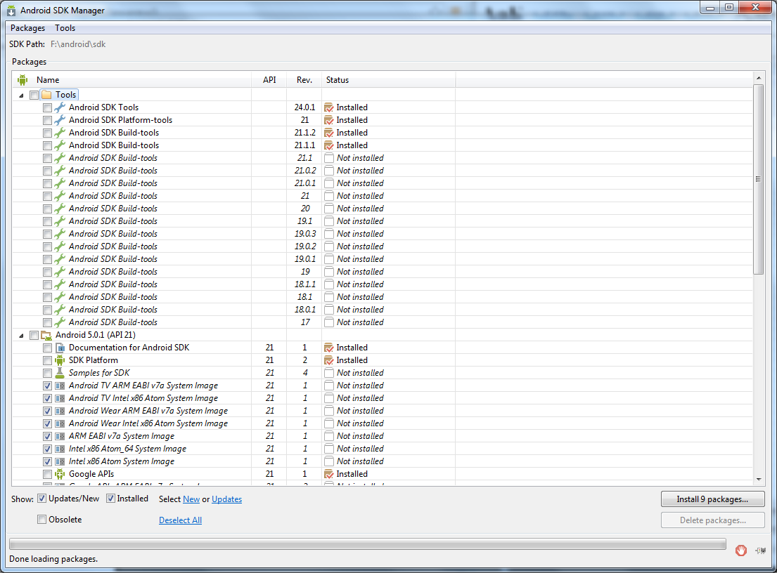Click the red stop hand icon

click(740, 551)
